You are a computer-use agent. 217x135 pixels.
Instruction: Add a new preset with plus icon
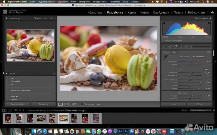point(54,73)
